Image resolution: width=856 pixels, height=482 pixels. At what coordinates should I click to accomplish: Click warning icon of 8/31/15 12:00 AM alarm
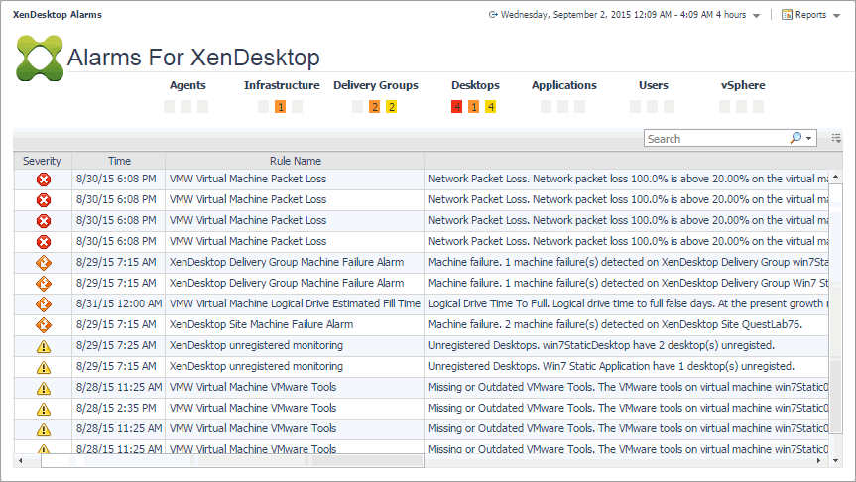coord(43,303)
